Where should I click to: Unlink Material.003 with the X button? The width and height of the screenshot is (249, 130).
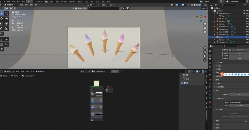pos(118,71)
